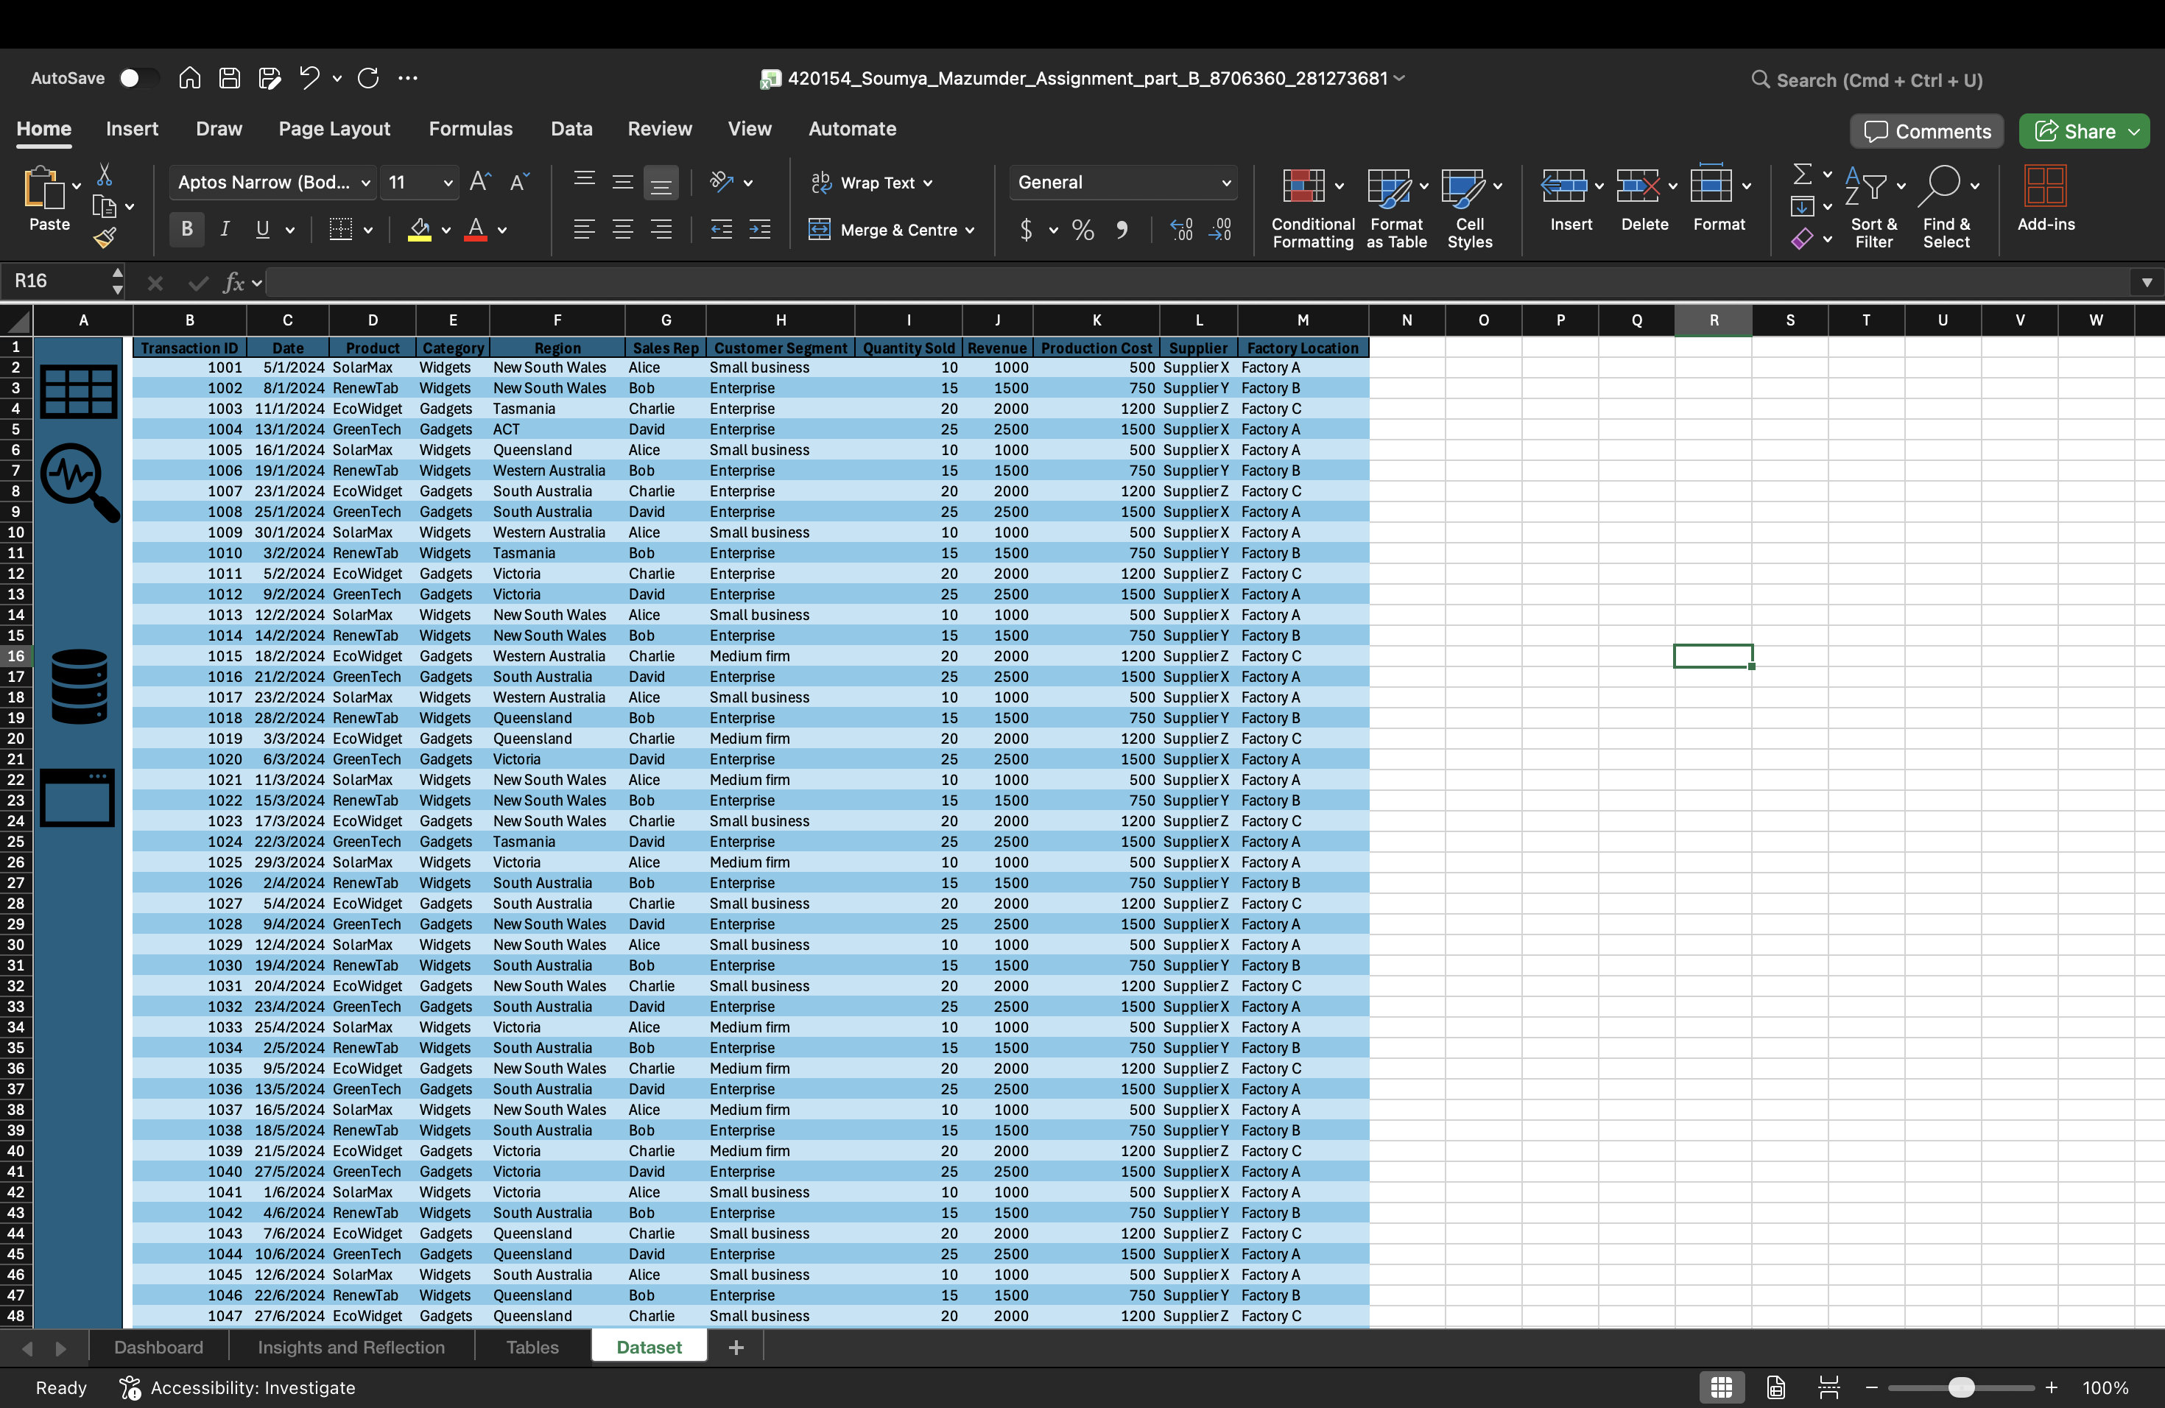Expand Merge & Centre options arrow
The width and height of the screenshot is (2165, 1408).
[970, 230]
